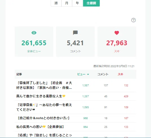Click the green eye views icon

(34, 33)
